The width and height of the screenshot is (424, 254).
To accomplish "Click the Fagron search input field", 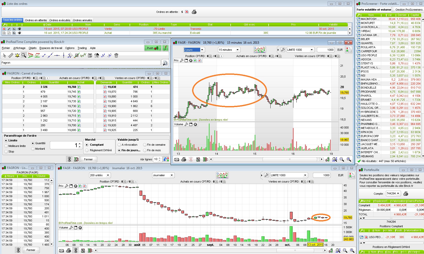I will point(81,63).
